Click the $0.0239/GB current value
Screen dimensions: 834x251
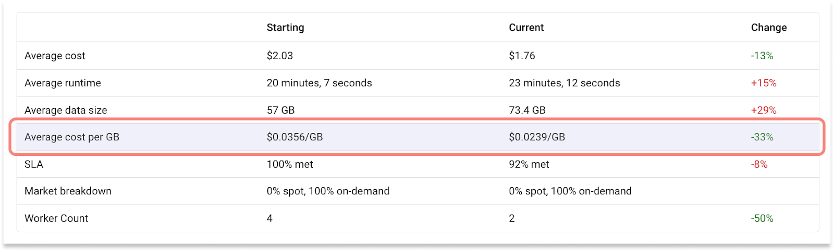coord(537,137)
